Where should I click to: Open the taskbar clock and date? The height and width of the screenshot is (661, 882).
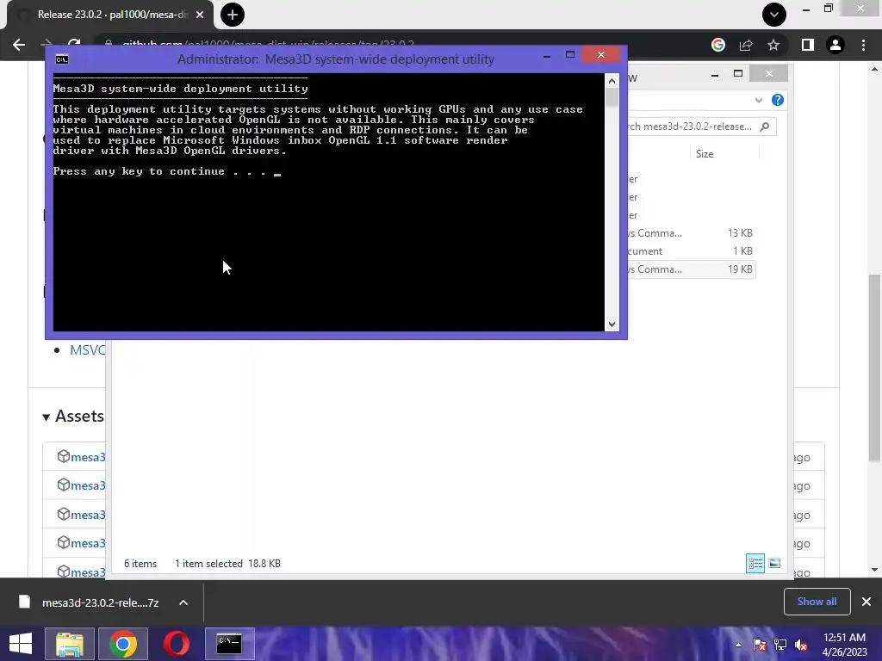[x=844, y=645]
